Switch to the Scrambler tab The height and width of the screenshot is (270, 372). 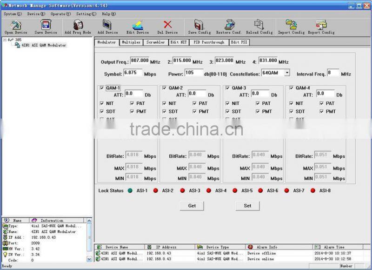coord(153,42)
